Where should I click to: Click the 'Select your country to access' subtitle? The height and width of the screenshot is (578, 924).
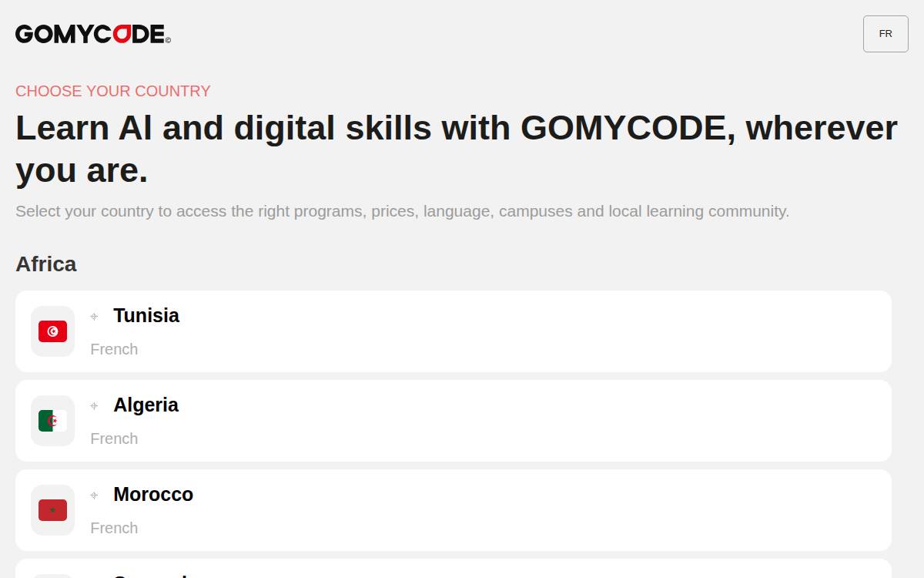(x=403, y=211)
